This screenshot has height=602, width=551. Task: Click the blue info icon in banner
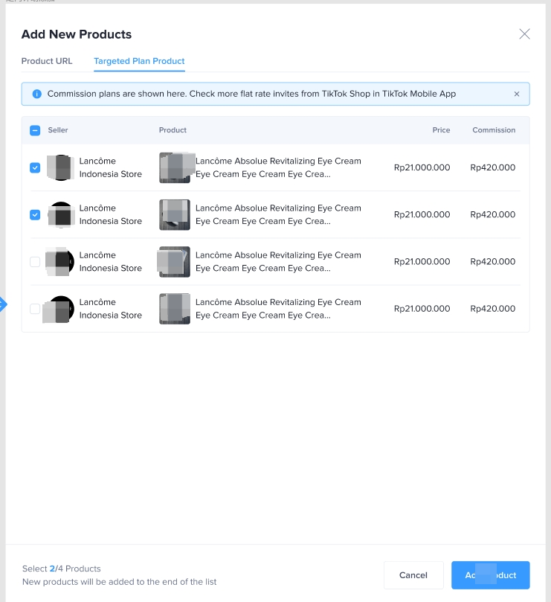36,95
